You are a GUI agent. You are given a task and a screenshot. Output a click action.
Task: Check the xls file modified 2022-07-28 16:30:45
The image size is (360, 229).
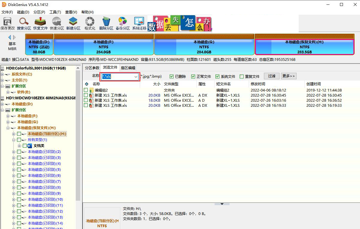pyautogui.click(x=86, y=95)
